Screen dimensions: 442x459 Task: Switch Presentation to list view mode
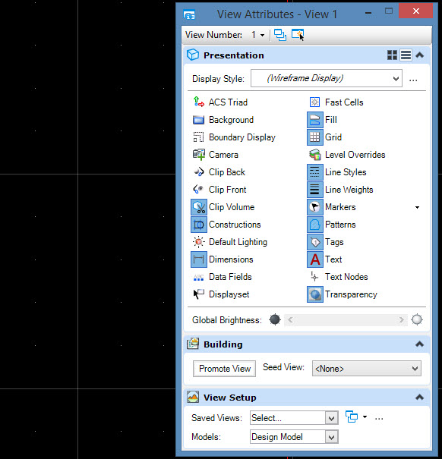click(406, 55)
